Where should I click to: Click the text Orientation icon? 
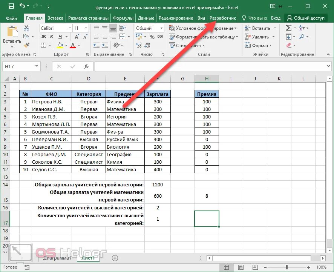(116, 45)
